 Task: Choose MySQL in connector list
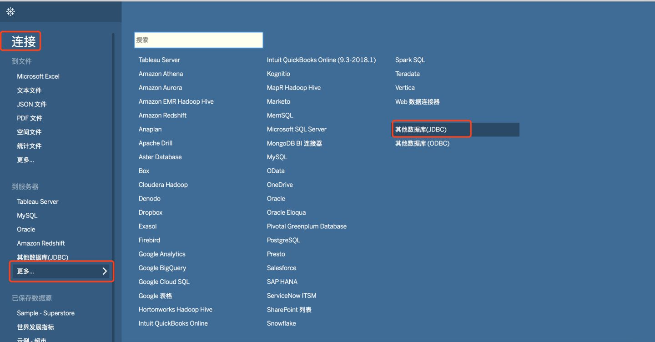tap(277, 157)
